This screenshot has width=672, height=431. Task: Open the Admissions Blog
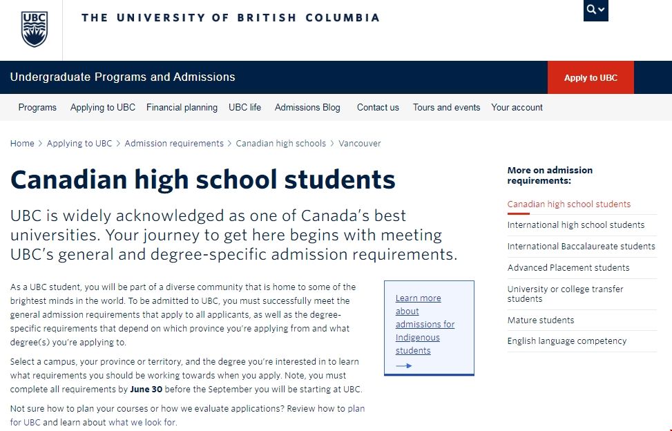tap(307, 107)
